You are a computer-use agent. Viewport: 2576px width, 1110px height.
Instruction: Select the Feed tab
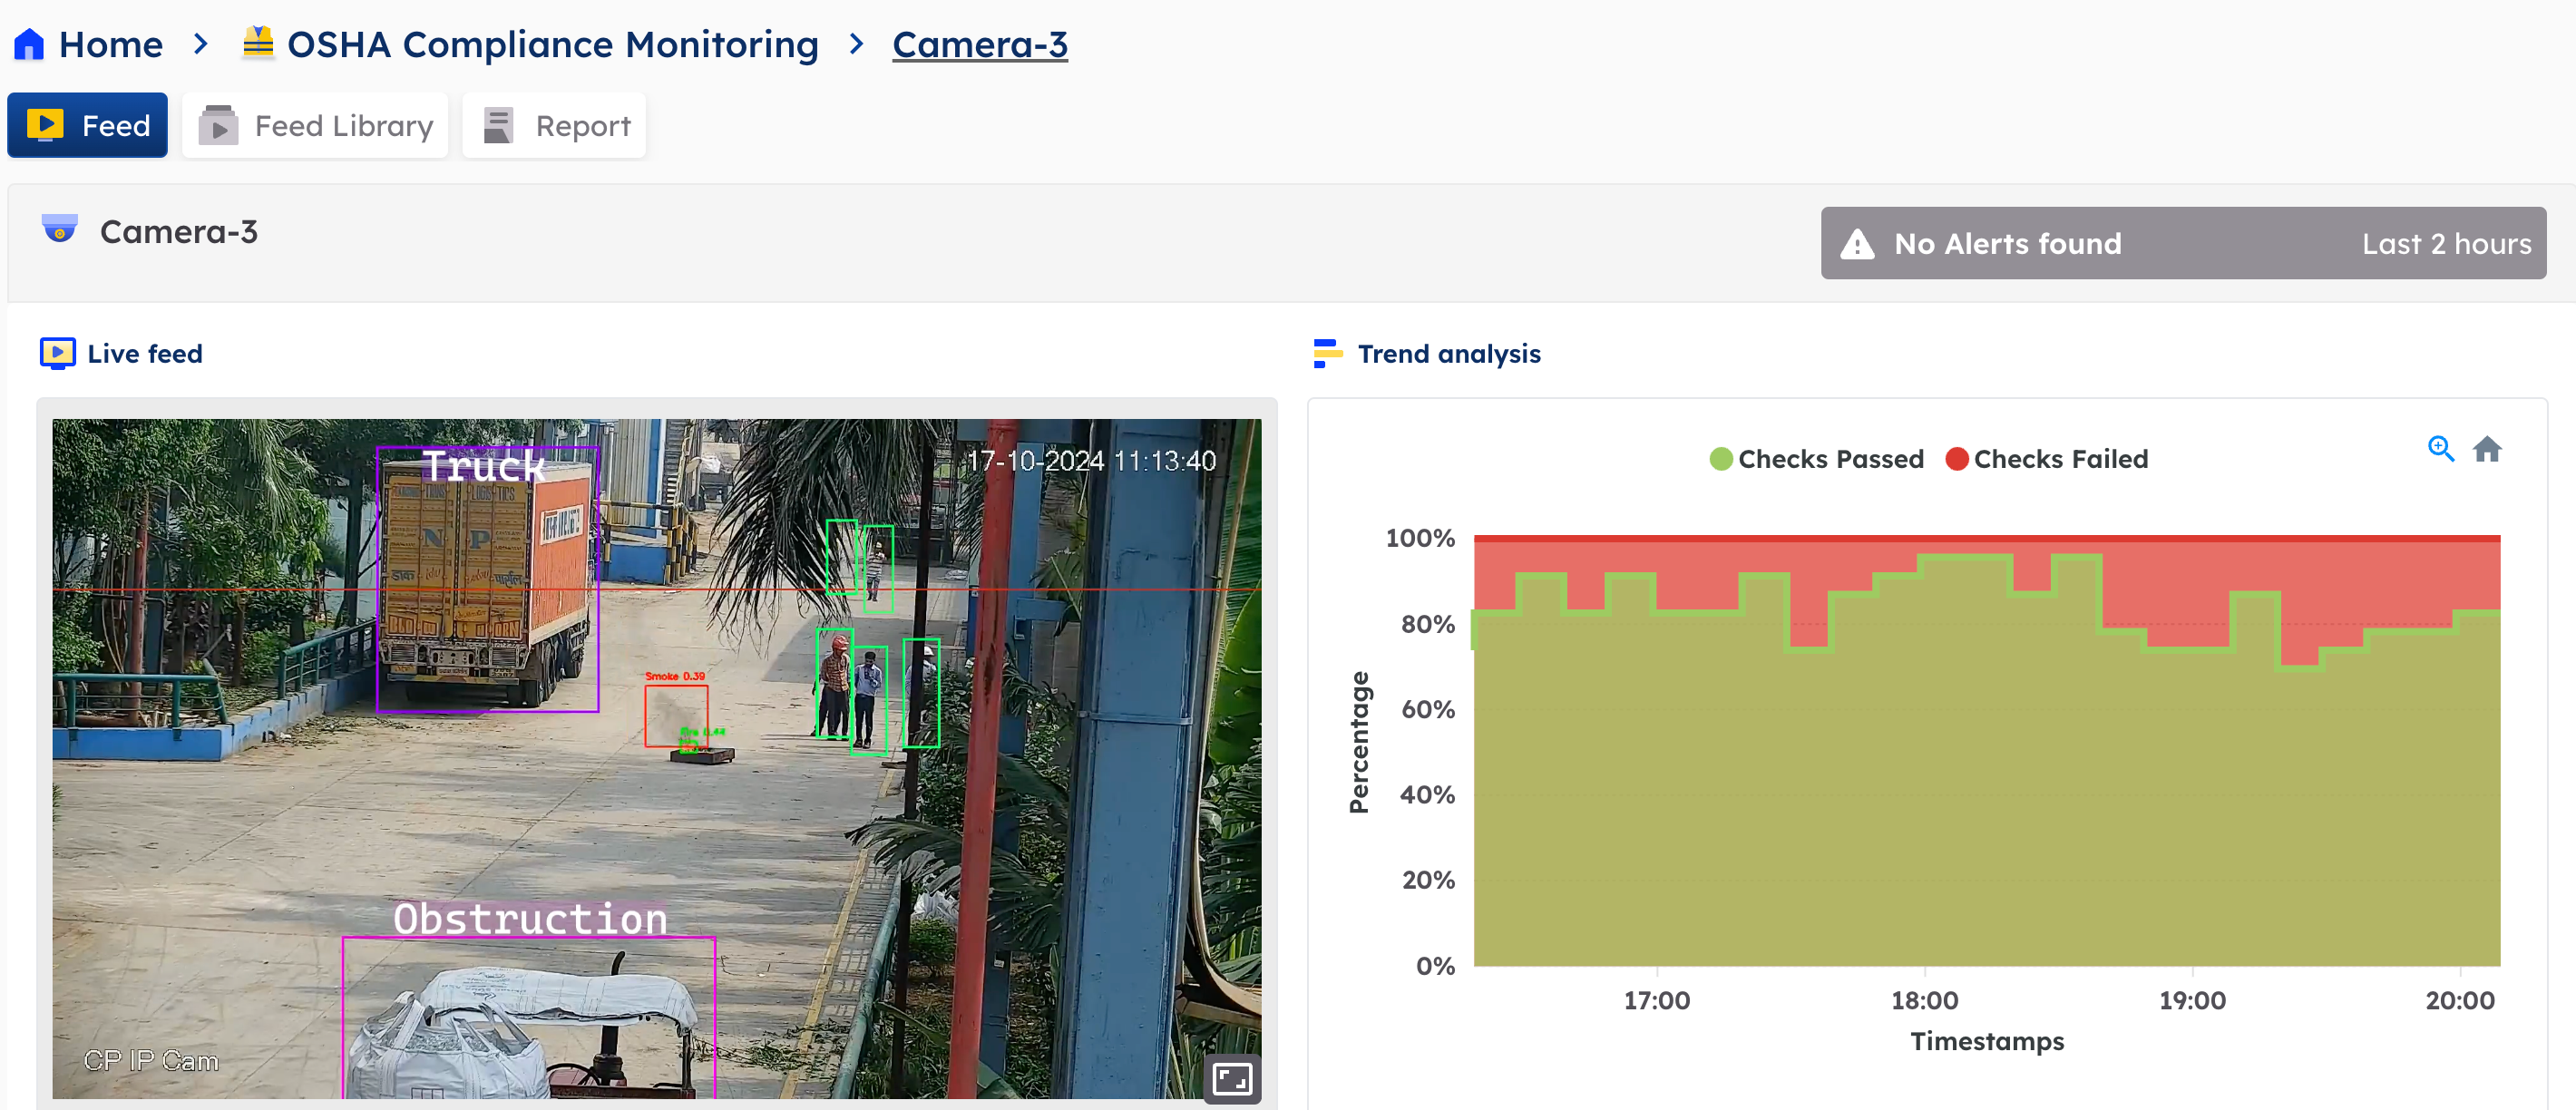coord(88,126)
